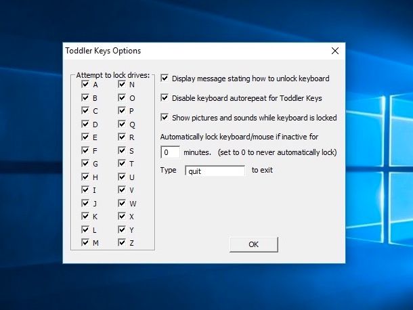
Task: Toggle drive O checkbox
Action: (122, 97)
